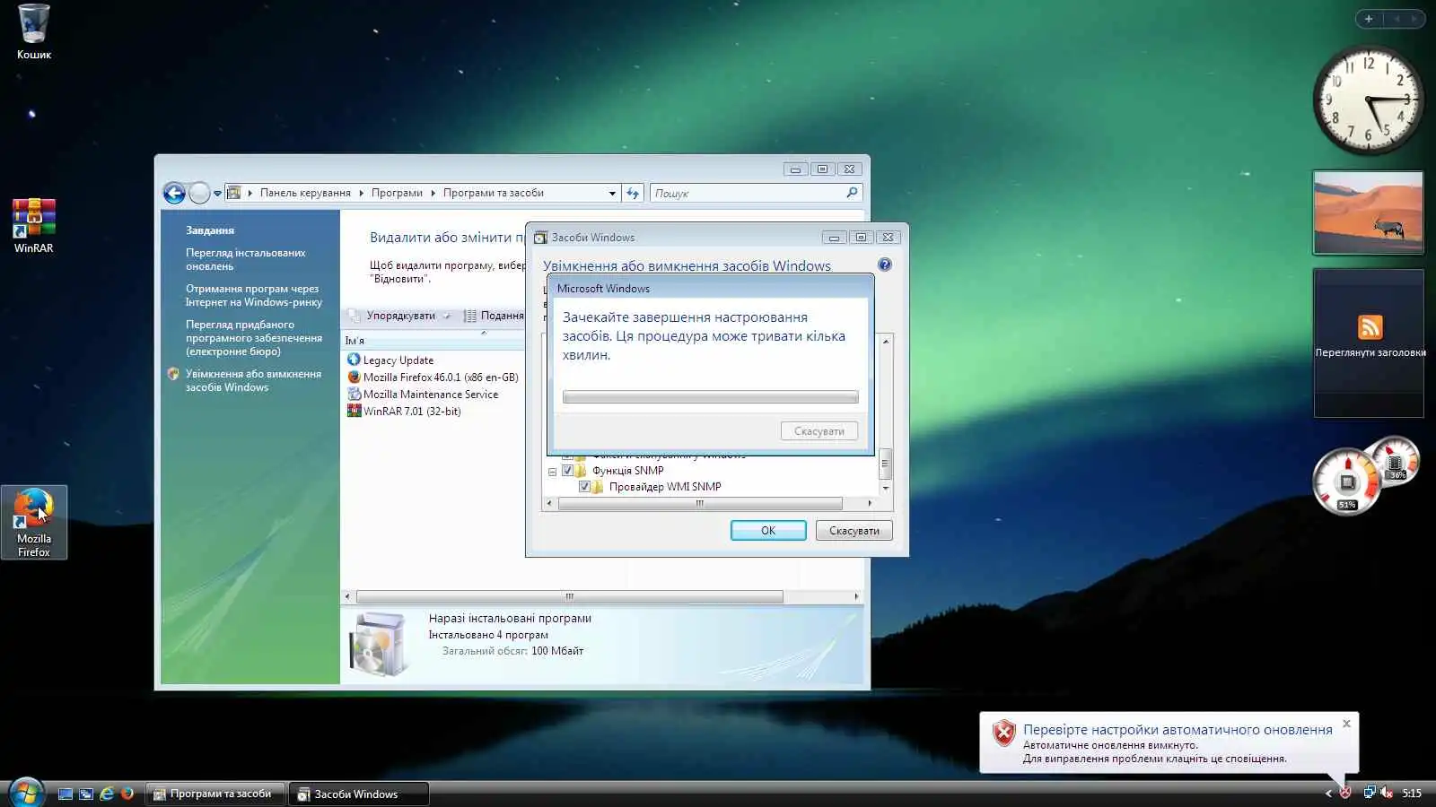Switch to Програми та засоби taskbar button
Image resolution: width=1436 pixels, height=807 pixels.
click(x=215, y=794)
